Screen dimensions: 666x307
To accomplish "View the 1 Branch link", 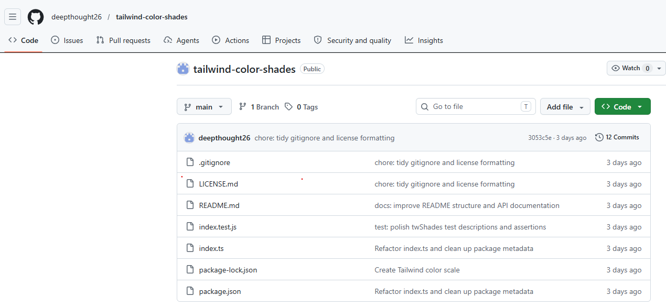I will click(259, 107).
